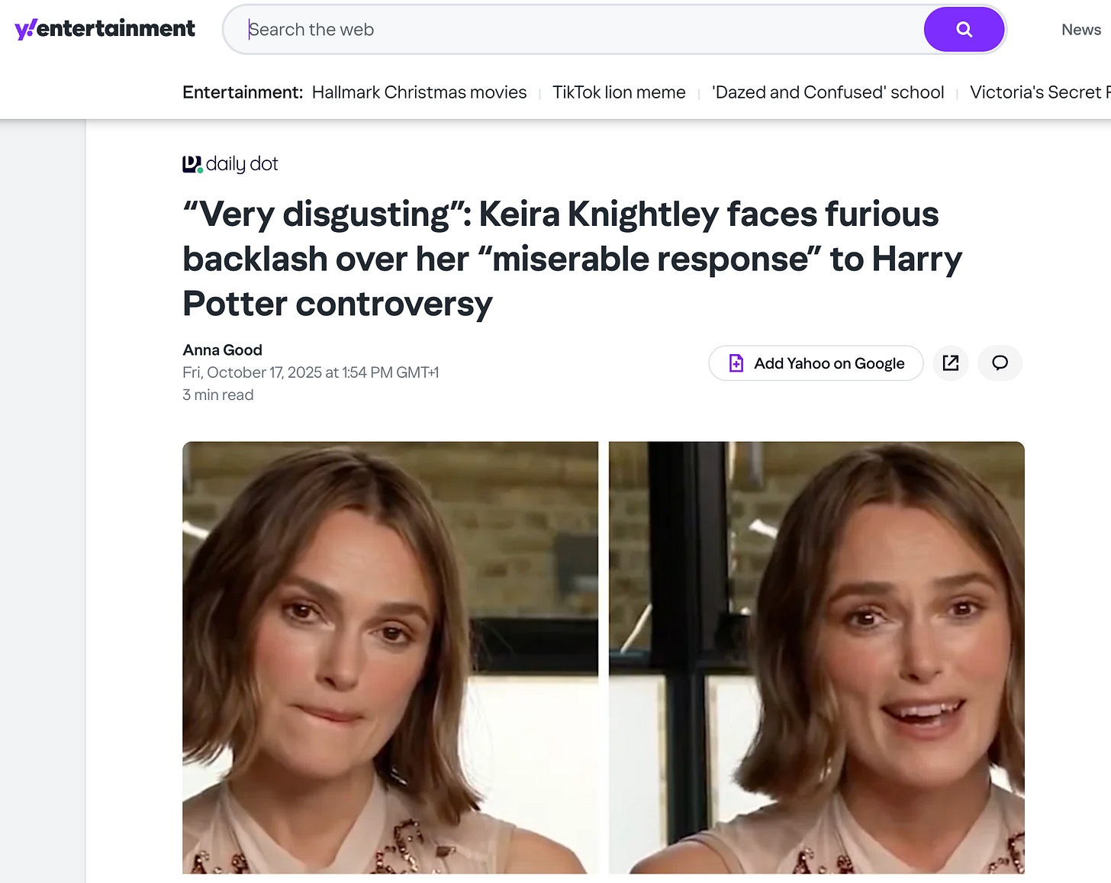Visit the daily dot publisher logo
The width and height of the screenshot is (1111, 883).
point(230,164)
